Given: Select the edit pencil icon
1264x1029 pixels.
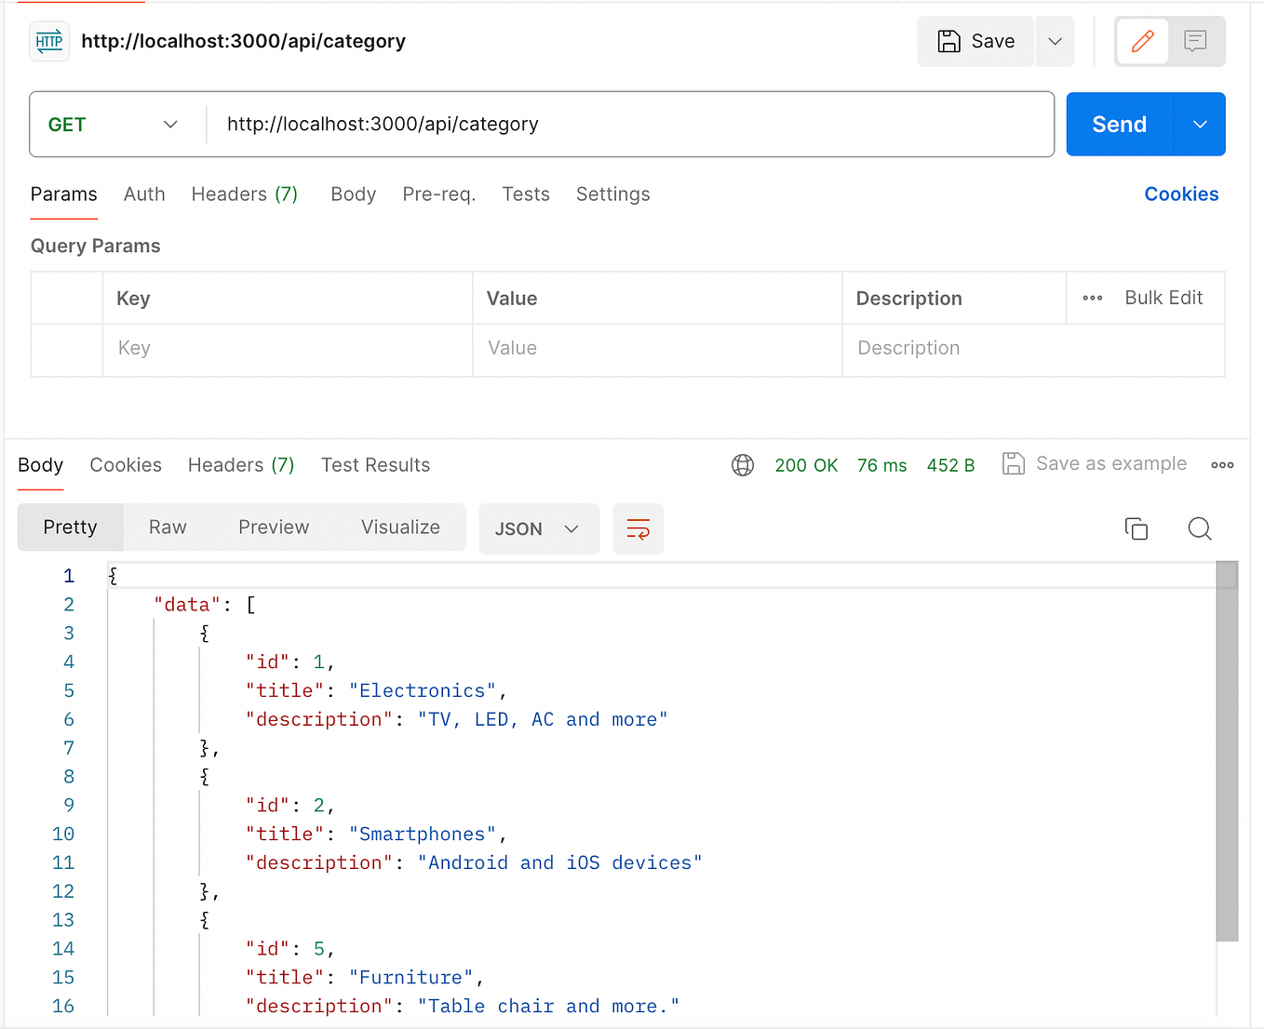Looking at the screenshot, I should (x=1142, y=41).
